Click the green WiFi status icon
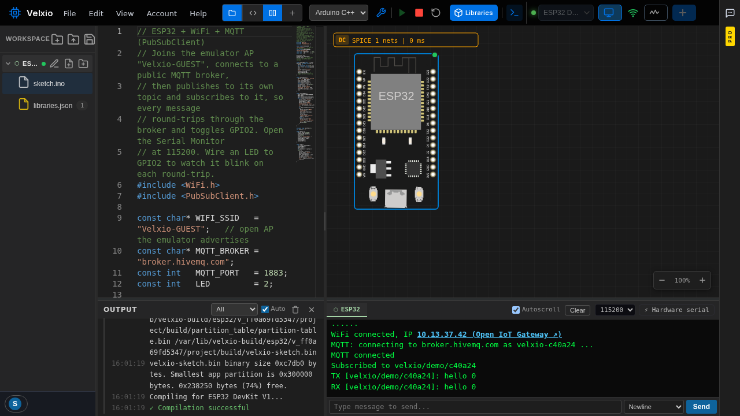The width and height of the screenshot is (740, 416). point(633,13)
